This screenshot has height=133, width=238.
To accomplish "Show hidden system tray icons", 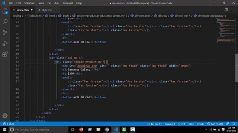I will [206, 130].
